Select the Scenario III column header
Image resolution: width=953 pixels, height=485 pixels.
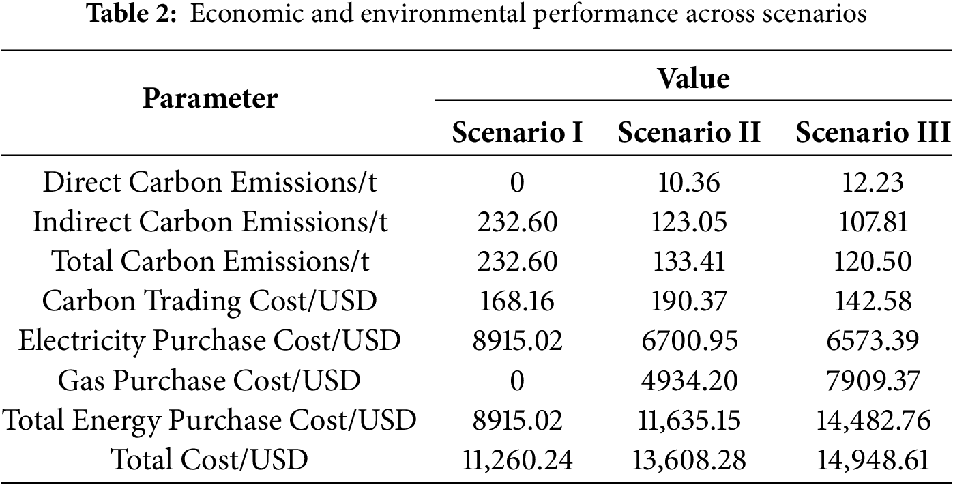tap(873, 132)
